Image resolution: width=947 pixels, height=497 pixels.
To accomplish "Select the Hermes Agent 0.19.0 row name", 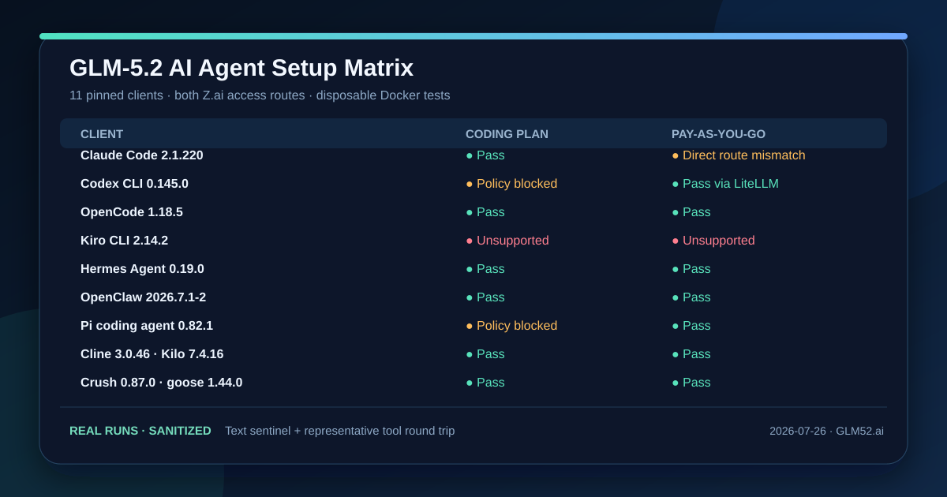I will (x=142, y=269).
